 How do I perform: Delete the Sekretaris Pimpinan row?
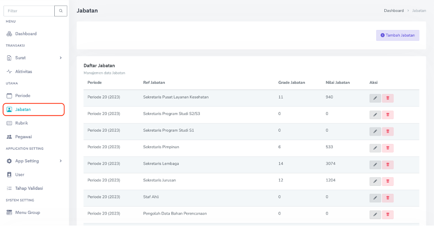[x=387, y=148]
